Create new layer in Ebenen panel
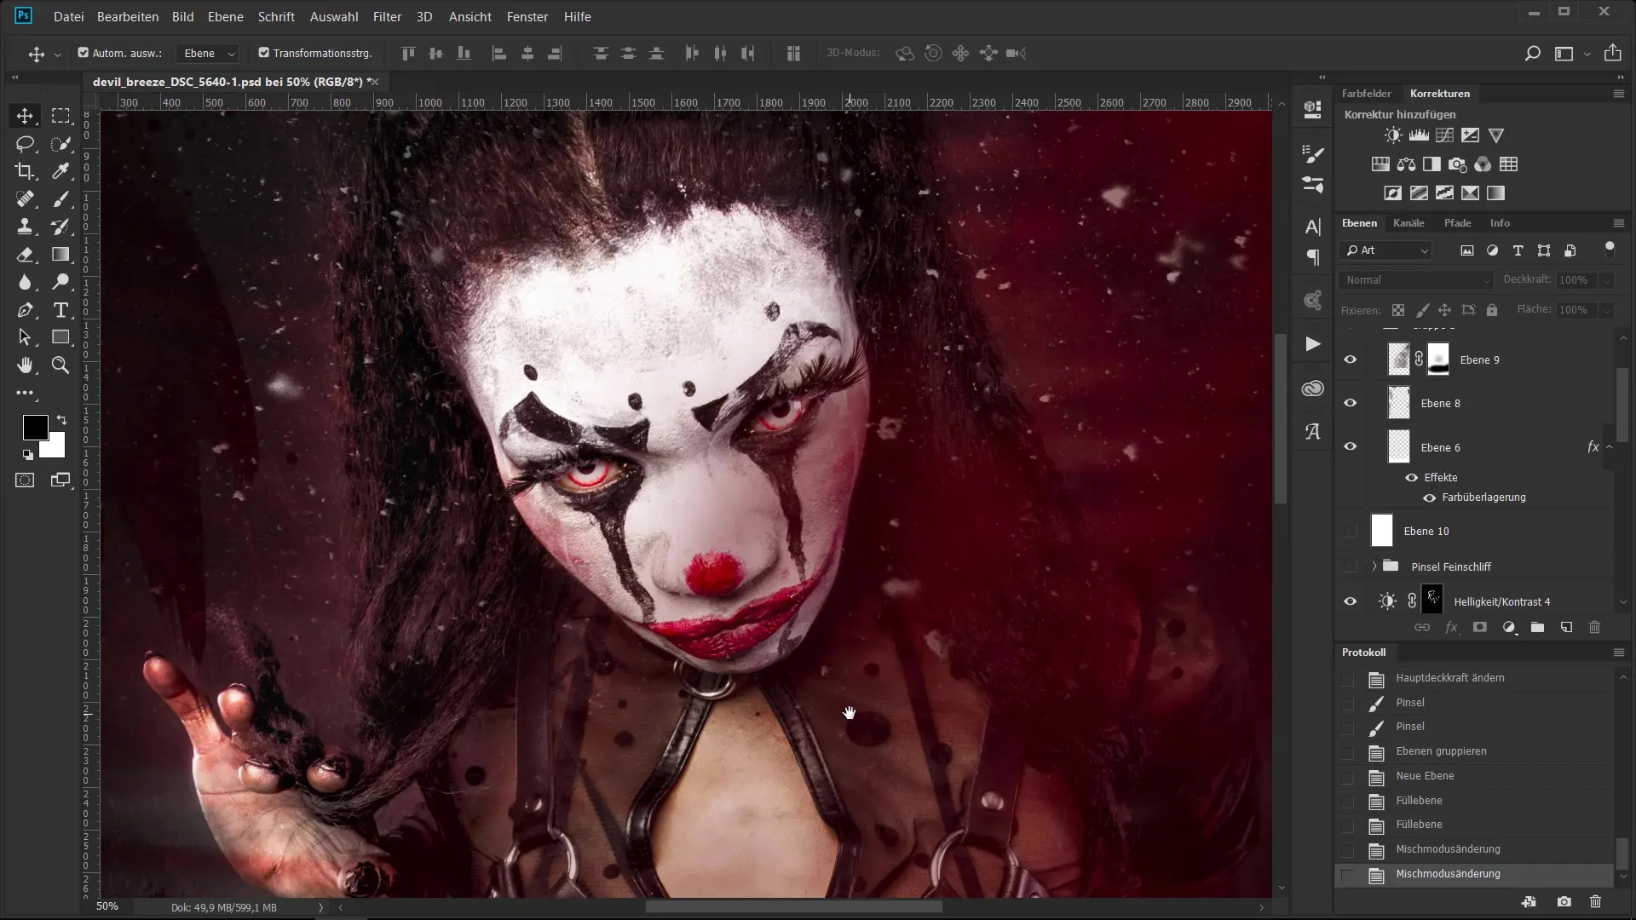The height and width of the screenshot is (920, 1636). pyautogui.click(x=1566, y=628)
